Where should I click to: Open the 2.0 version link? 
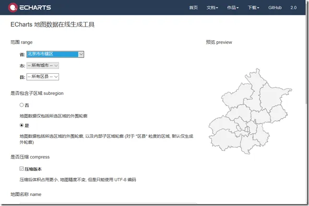(294, 8)
